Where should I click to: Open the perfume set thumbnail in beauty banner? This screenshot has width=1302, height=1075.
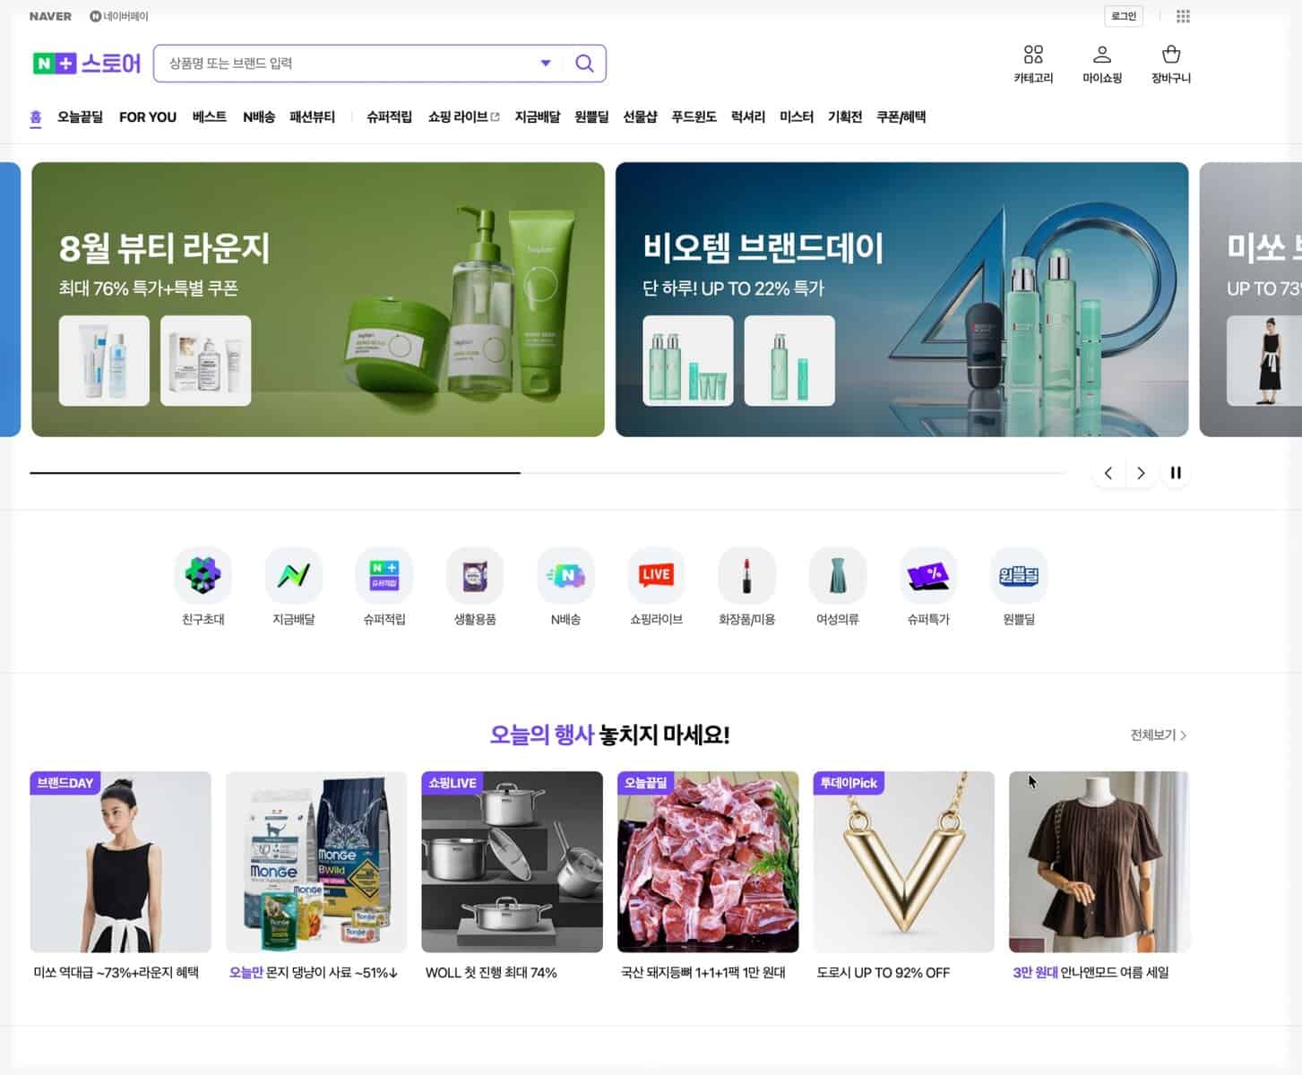[x=205, y=360]
